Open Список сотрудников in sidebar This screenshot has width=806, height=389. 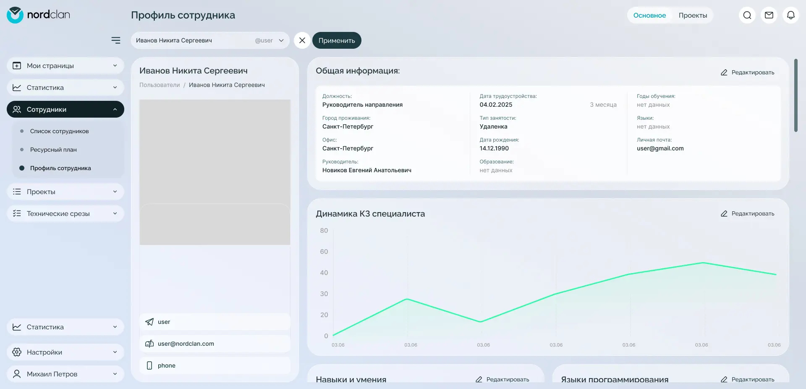(x=60, y=131)
